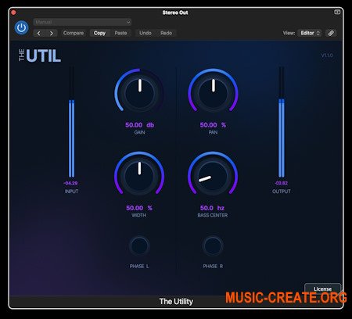The image size is (352, 319).
Task: Go to previous preset arrow
Action: coord(39,33)
